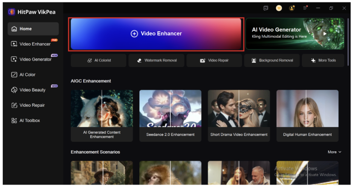Click the feedback message icon in title bar

coord(266,8)
